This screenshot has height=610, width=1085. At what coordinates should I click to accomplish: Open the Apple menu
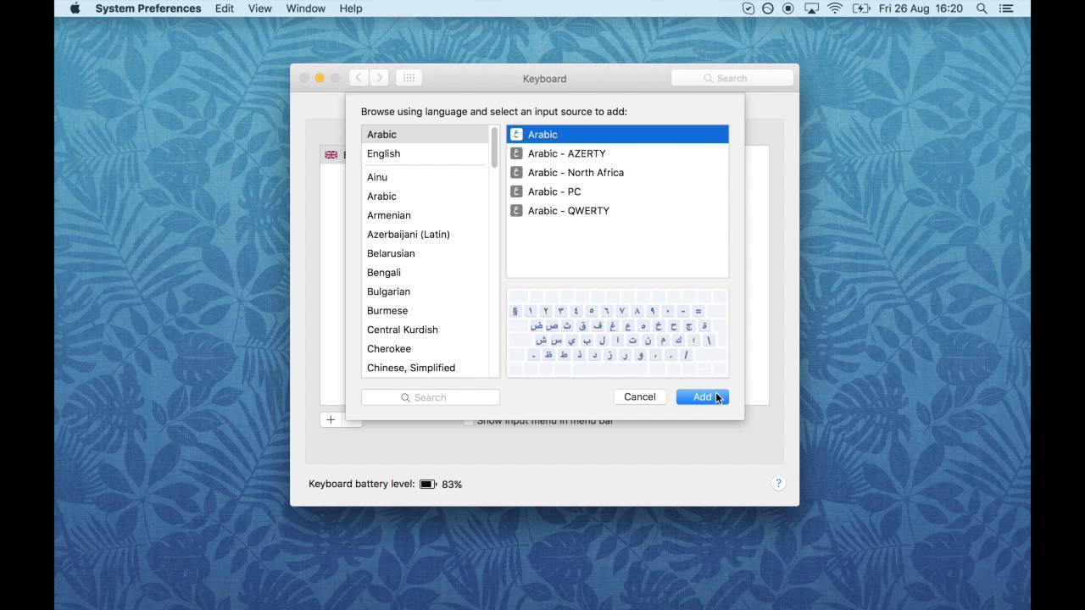click(75, 8)
